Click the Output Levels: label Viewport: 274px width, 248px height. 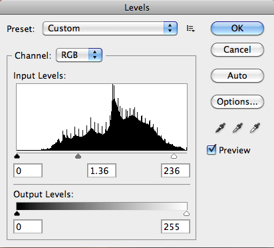[x=43, y=195]
